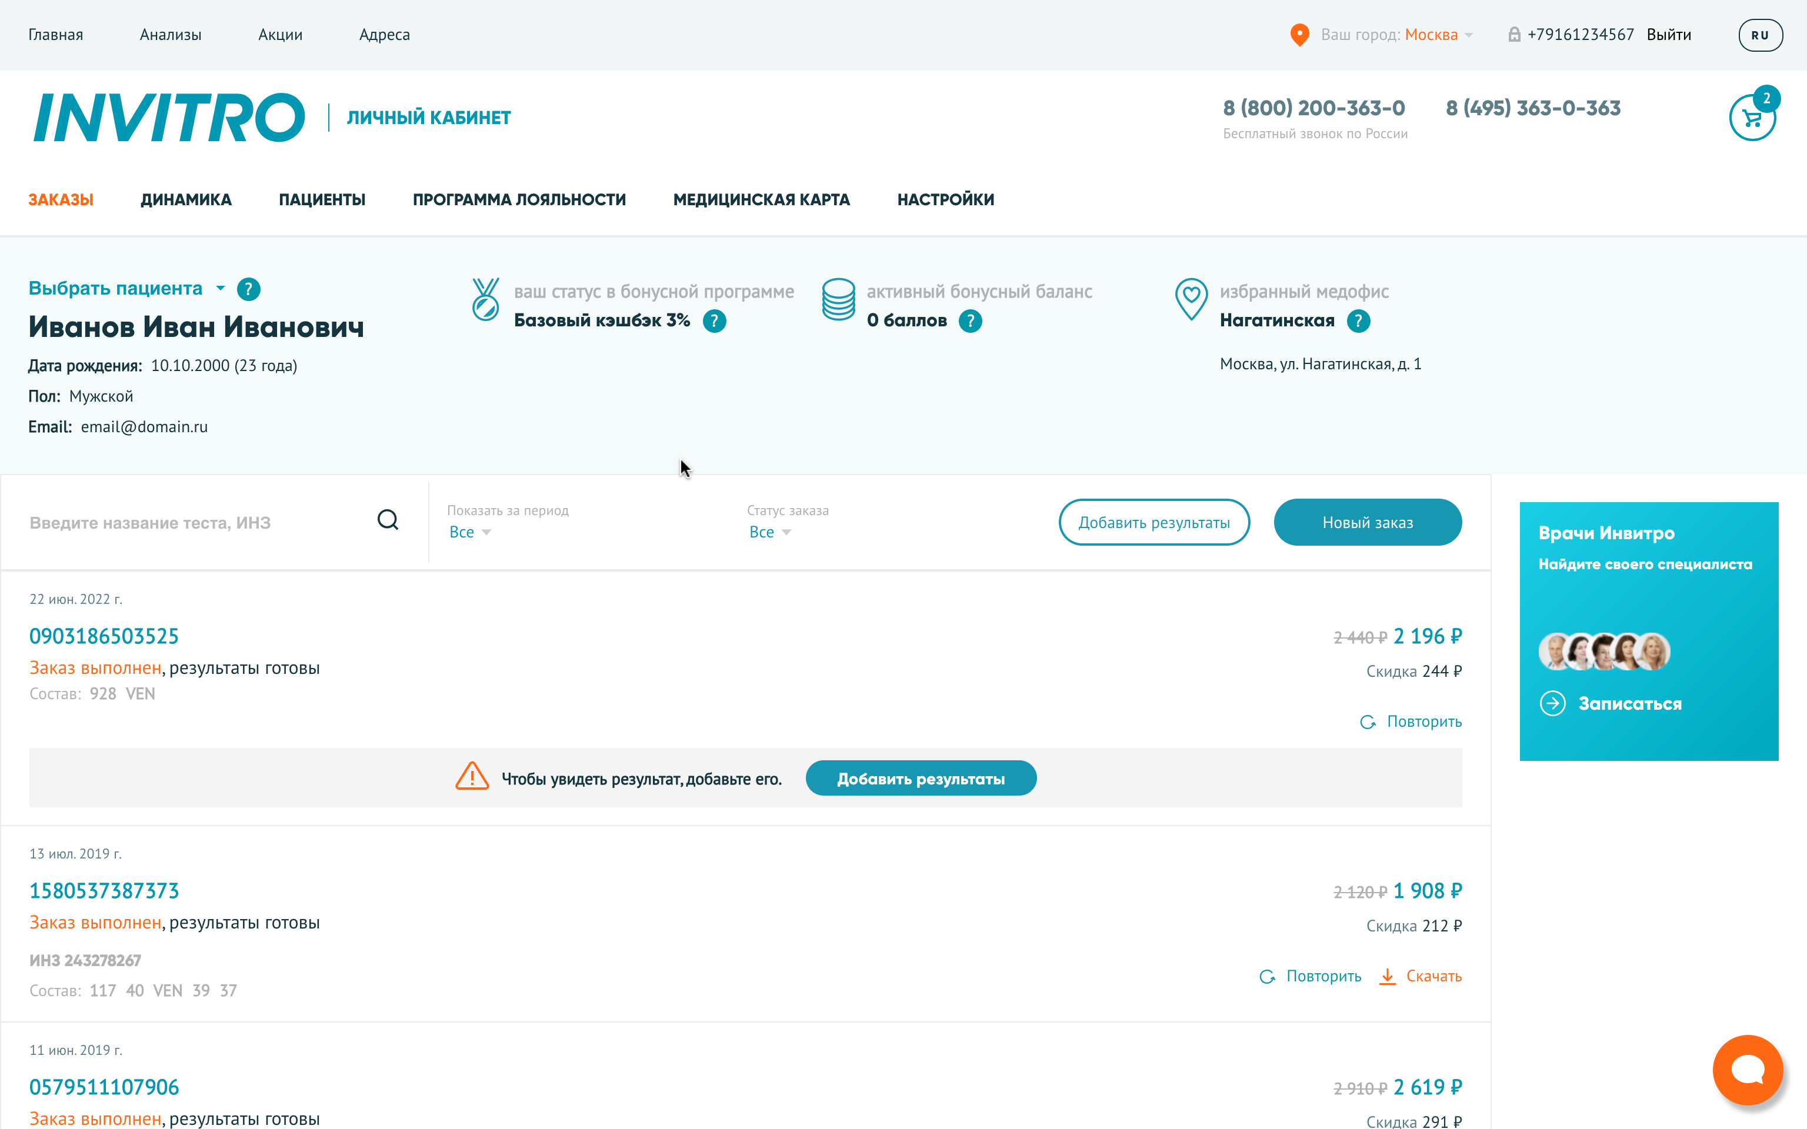Open help for 0 баллов balance
This screenshot has width=1807, height=1129.
970,321
